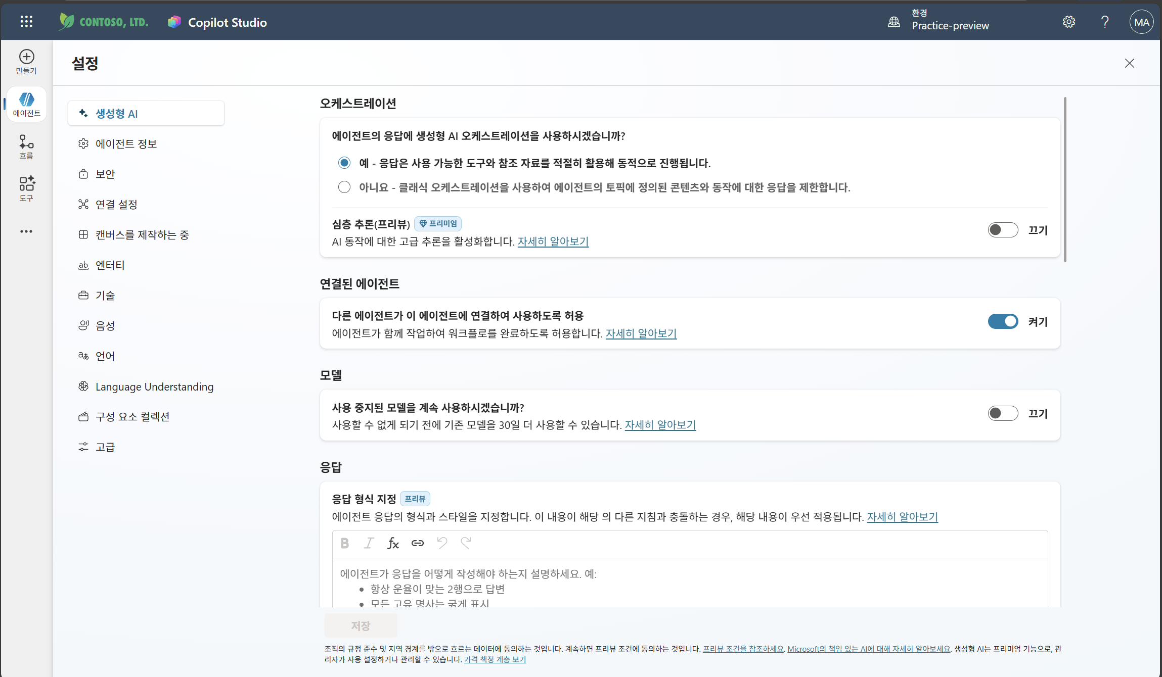
Task: Toggle deprecated model 끄기 switch
Action: [x=1003, y=413]
